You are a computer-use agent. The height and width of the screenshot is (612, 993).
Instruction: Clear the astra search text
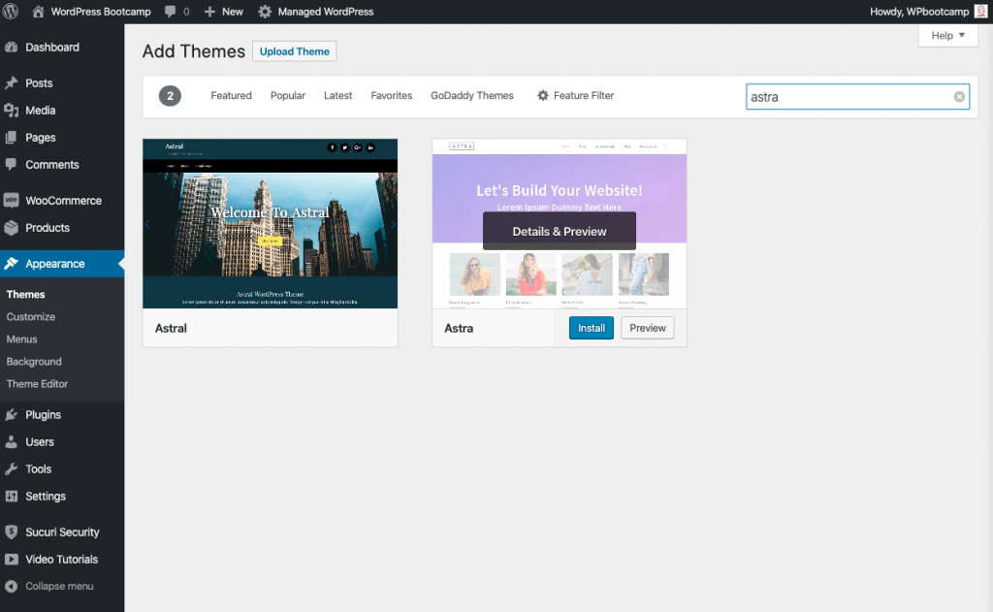tap(959, 97)
